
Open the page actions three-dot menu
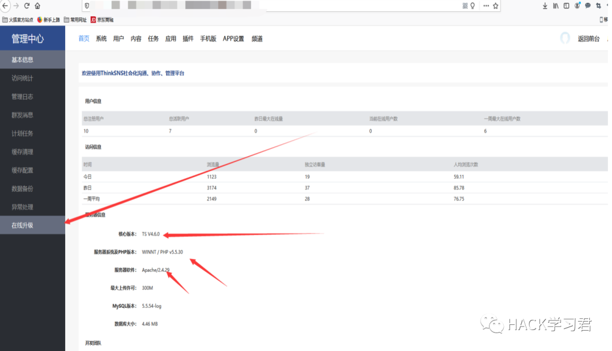tap(486, 6)
